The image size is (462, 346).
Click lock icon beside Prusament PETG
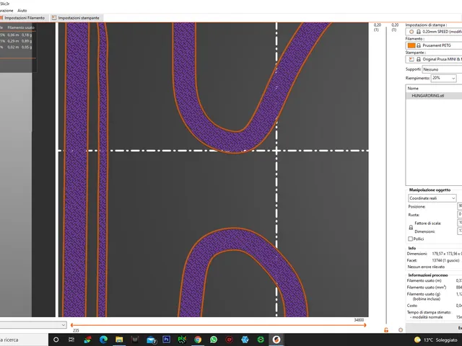pos(419,45)
